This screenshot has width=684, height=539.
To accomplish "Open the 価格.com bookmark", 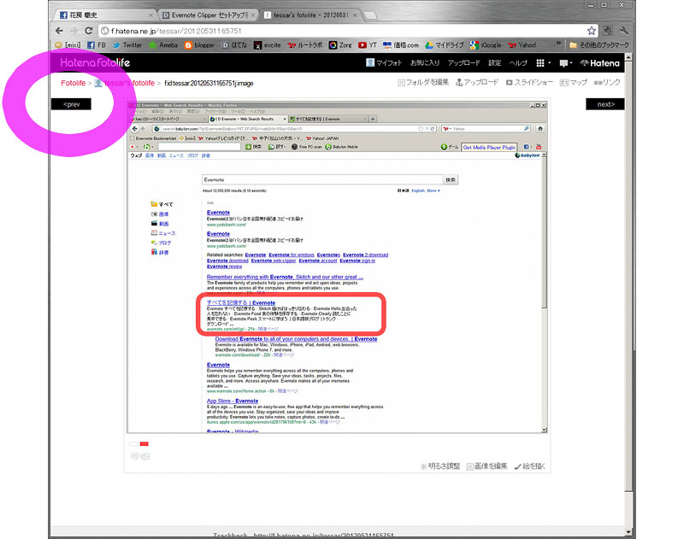I will click(400, 45).
